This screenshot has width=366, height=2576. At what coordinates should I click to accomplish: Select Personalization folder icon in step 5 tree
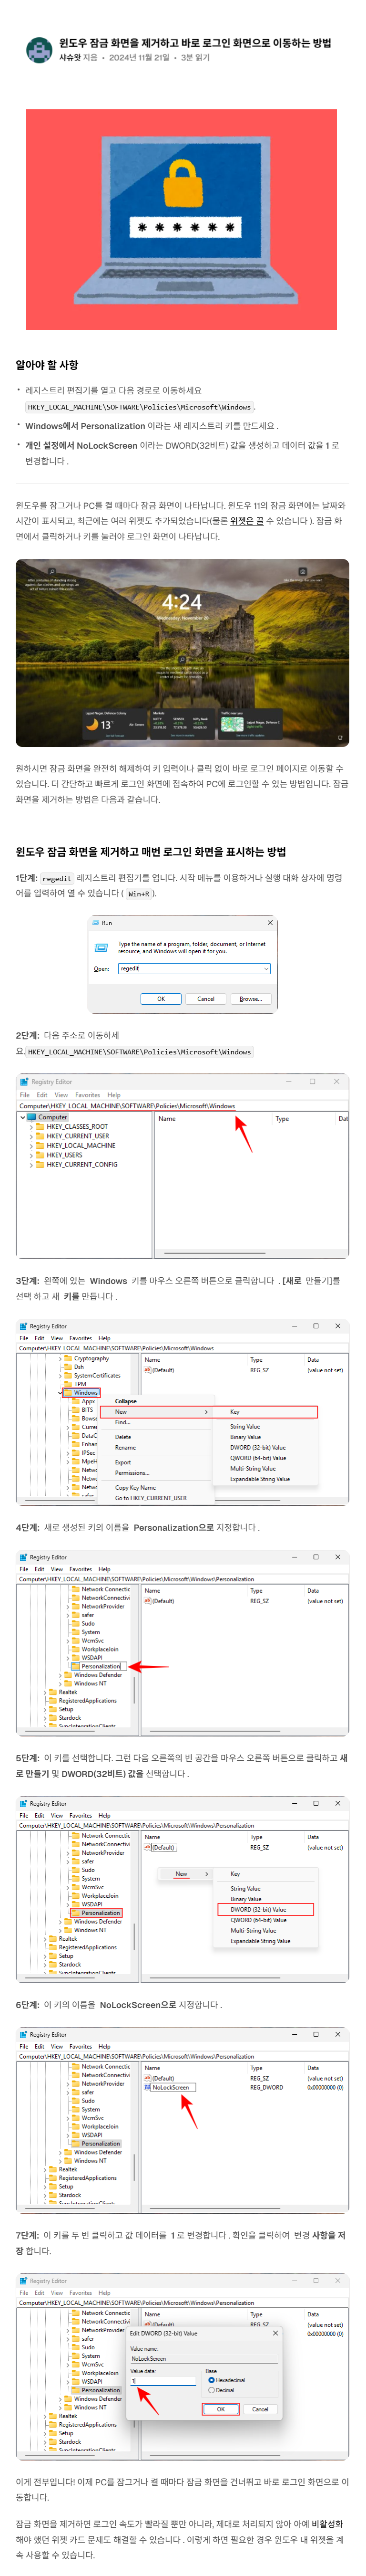coord(76,1913)
